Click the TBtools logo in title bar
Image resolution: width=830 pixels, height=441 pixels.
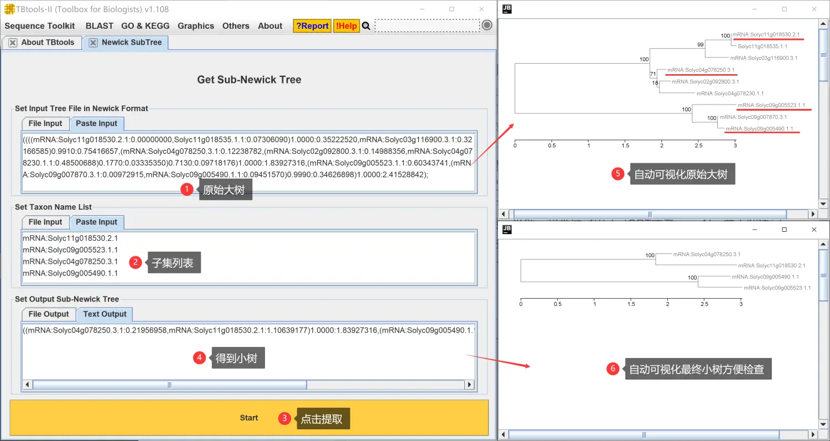[x=9, y=9]
